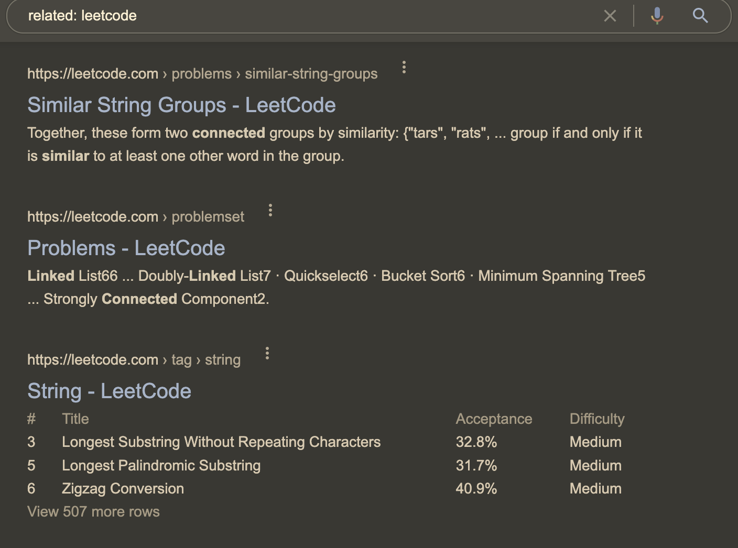The width and height of the screenshot is (738, 548).
Task: Click View 507 more rows link
Action: 93,511
